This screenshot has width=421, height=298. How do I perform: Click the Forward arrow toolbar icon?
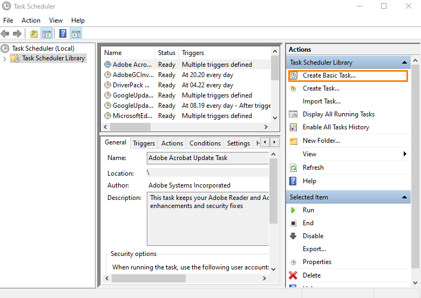pyautogui.click(x=17, y=34)
